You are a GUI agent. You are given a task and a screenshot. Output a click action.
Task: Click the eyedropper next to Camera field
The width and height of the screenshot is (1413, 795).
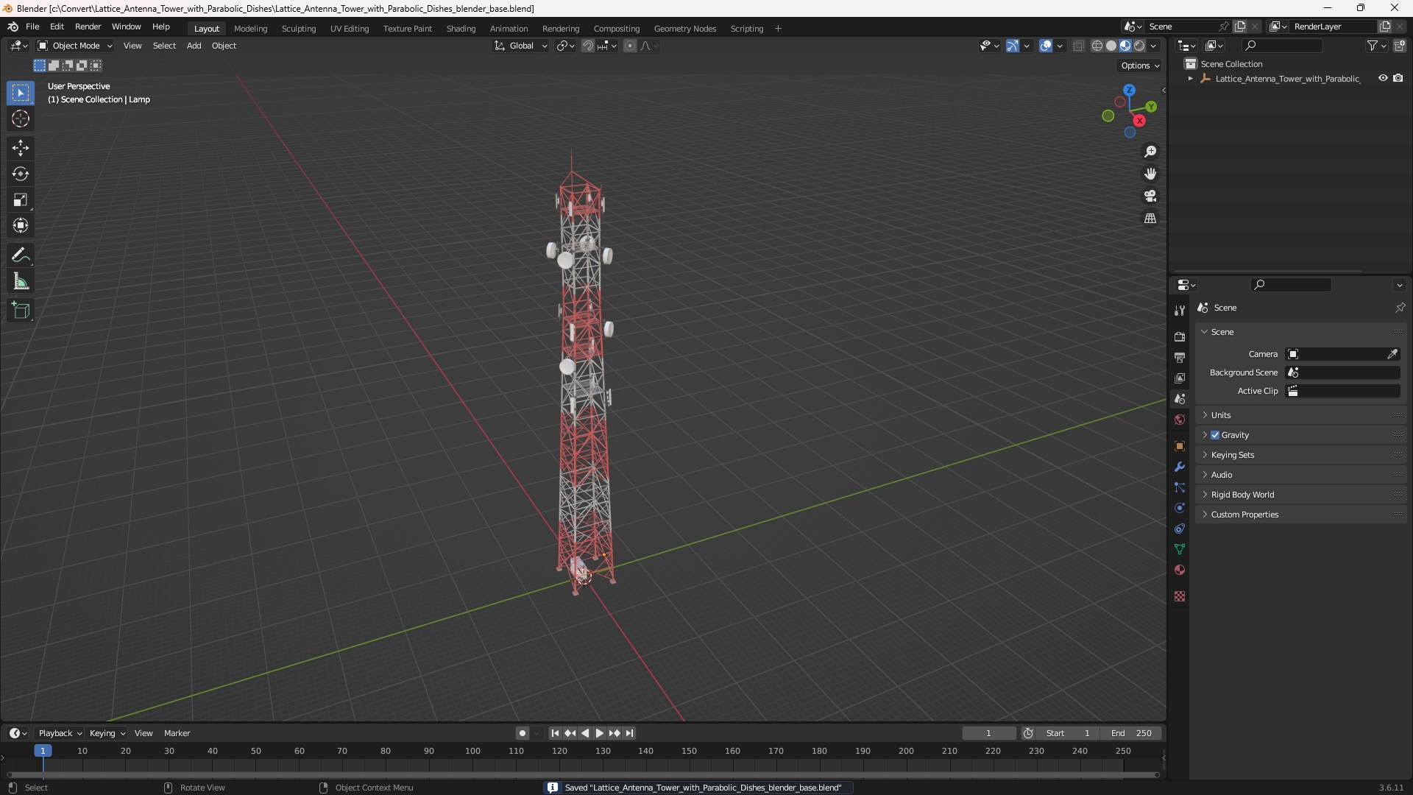pos(1392,354)
